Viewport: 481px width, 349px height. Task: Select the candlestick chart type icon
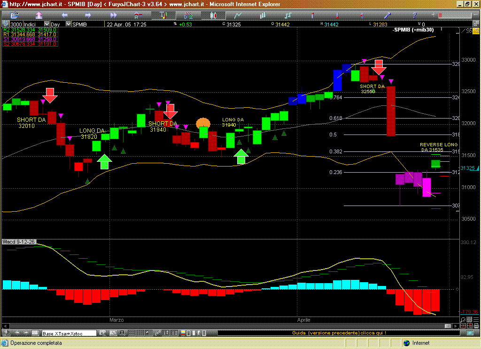pos(213,15)
